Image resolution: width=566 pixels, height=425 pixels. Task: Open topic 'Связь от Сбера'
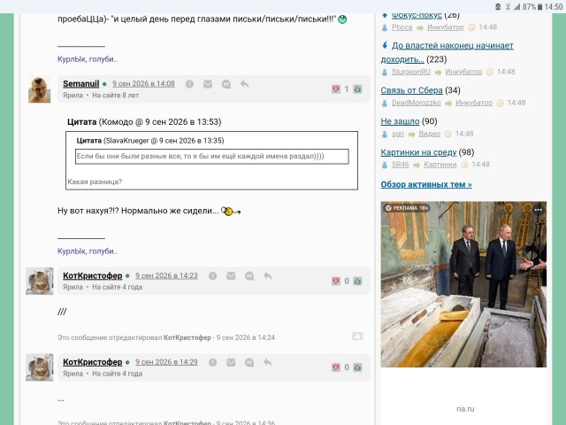[411, 90]
